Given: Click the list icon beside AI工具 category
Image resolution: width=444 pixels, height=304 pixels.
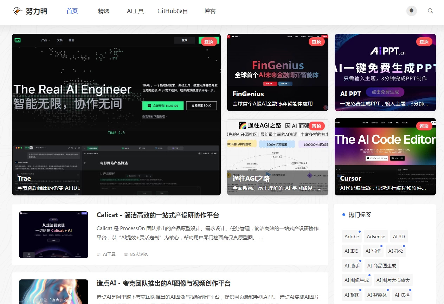Looking at the screenshot, I should coord(99,254).
